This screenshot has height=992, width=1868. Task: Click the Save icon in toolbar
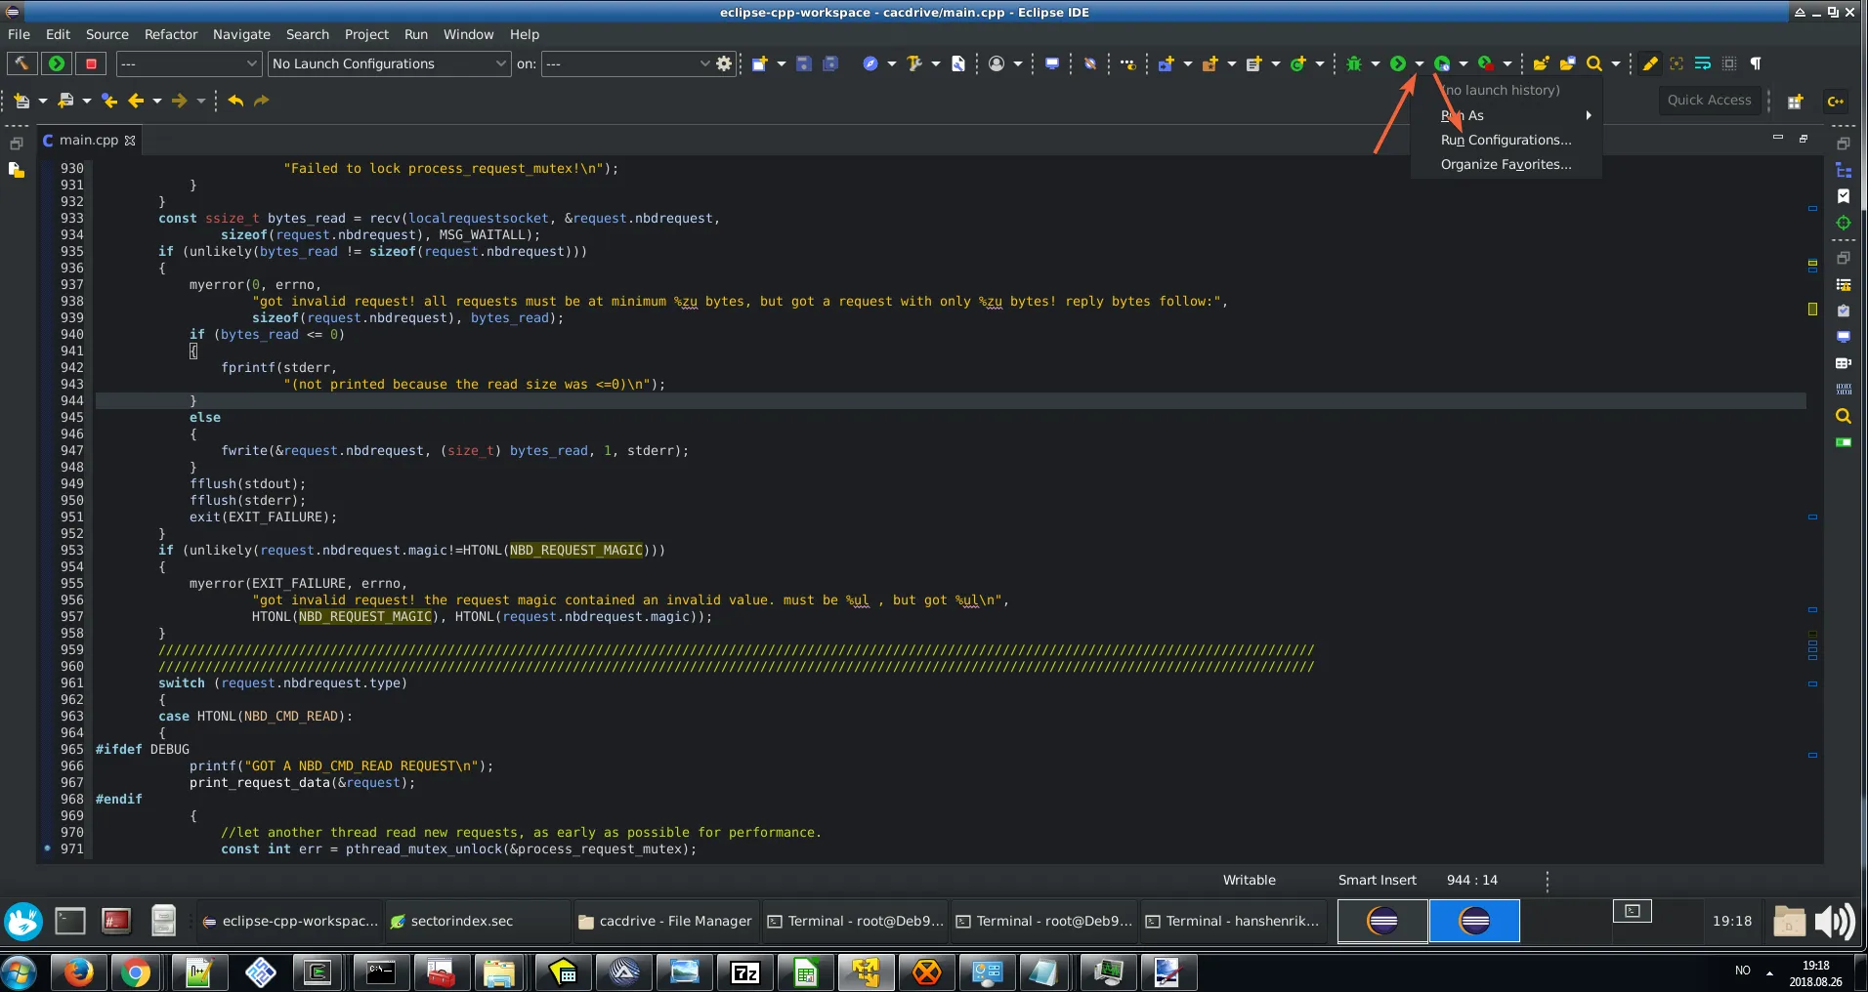(804, 63)
